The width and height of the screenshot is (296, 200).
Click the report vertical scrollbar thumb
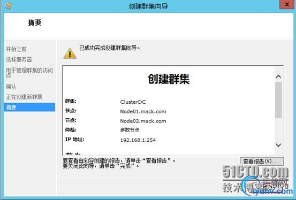pyautogui.click(x=278, y=100)
